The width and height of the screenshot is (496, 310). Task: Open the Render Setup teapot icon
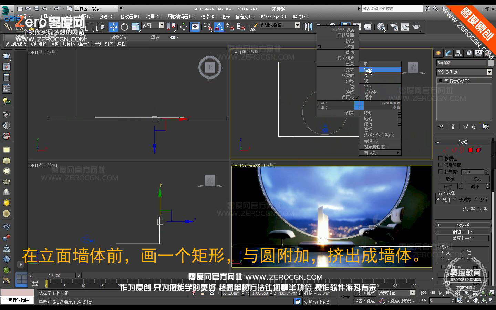pyautogui.click(x=394, y=27)
